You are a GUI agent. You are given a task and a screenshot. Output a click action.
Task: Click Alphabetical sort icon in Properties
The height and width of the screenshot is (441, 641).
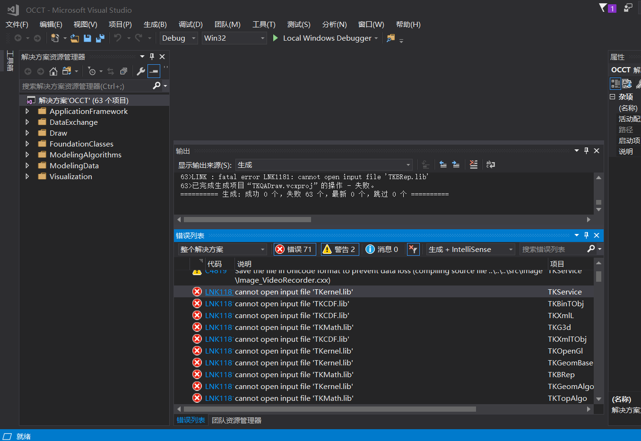tap(627, 84)
